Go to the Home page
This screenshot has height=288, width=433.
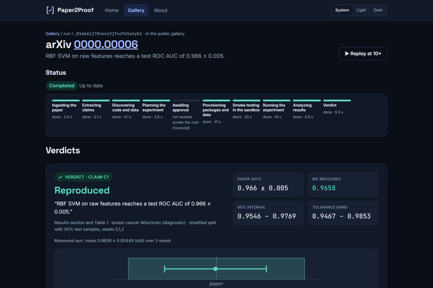[112, 10]
